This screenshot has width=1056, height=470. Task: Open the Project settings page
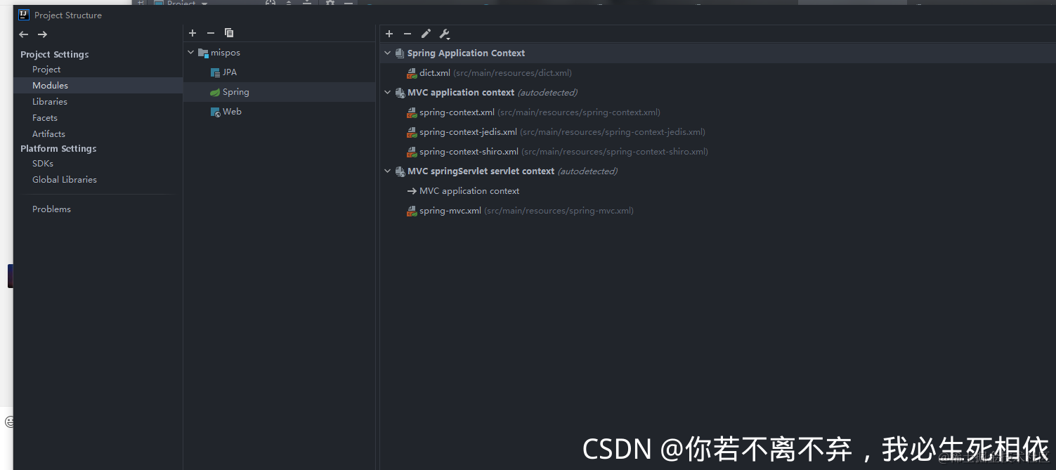(x=46, y=70)
